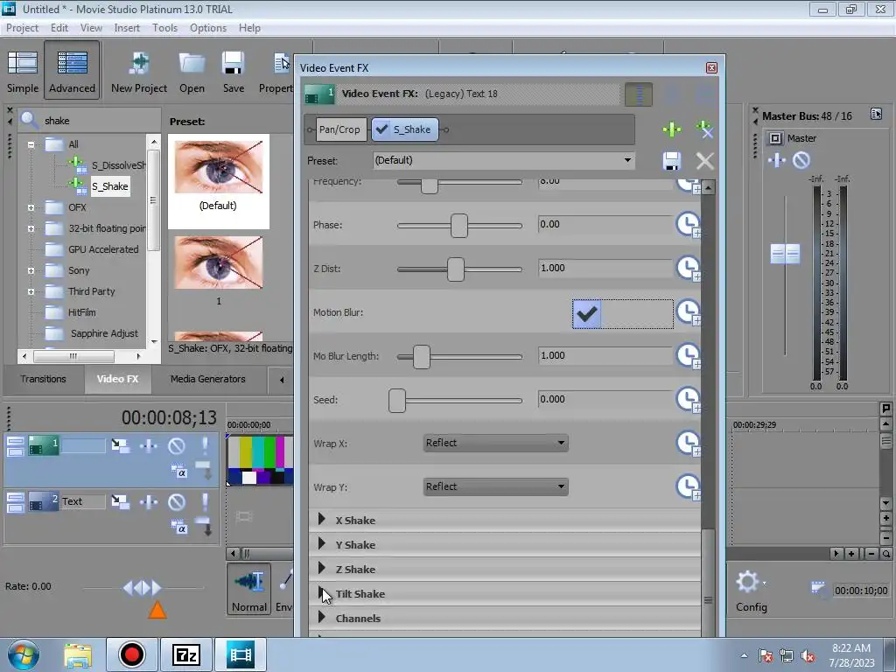Animate Seed parameter clock icon
This screenshot has width=896, height=672.
tap(688, 399)
